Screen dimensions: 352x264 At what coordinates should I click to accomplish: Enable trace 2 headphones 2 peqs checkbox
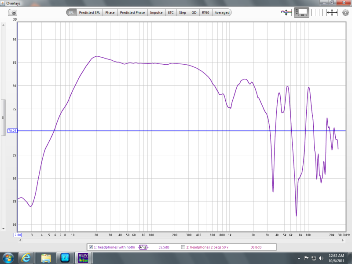[183, 247]
